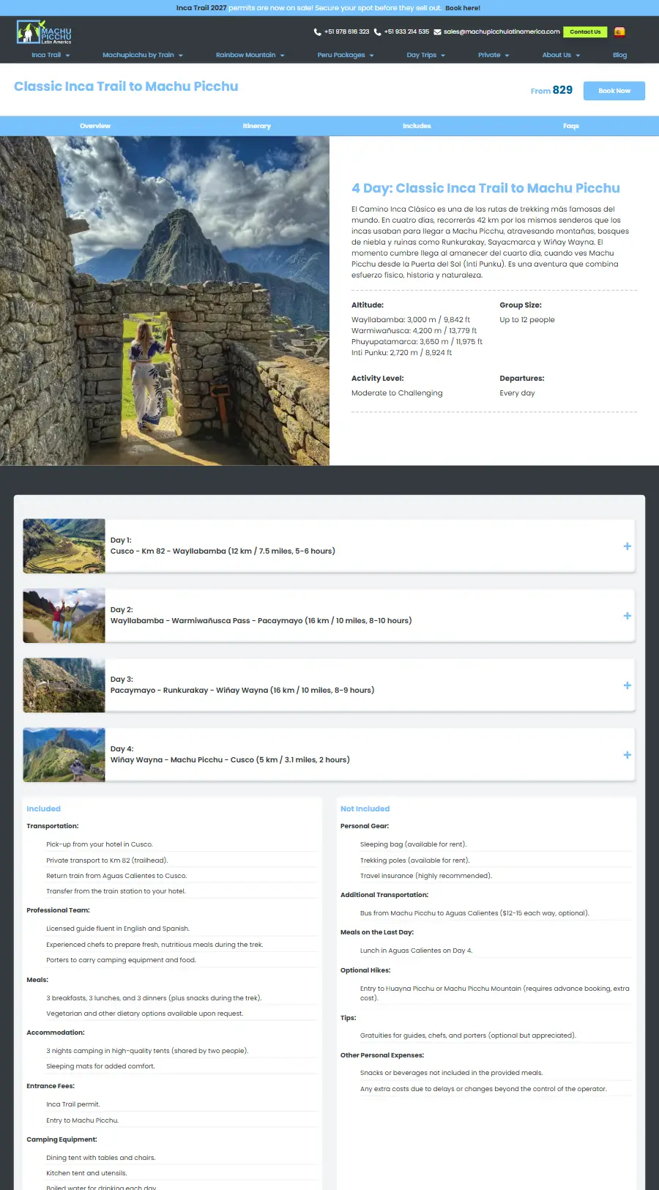
Task: Select the Every day departures text
Action: click(517, 393)
